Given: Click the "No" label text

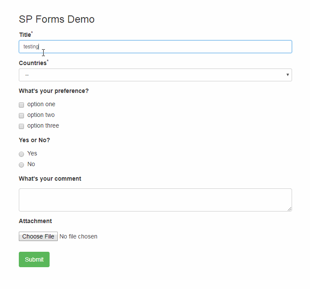Looking at the screenshot, I should coord(31,164).
